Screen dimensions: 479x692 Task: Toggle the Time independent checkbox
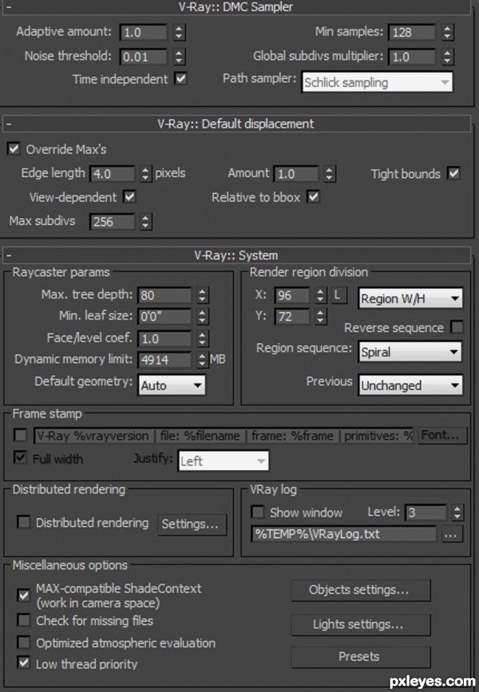(180, 78)
